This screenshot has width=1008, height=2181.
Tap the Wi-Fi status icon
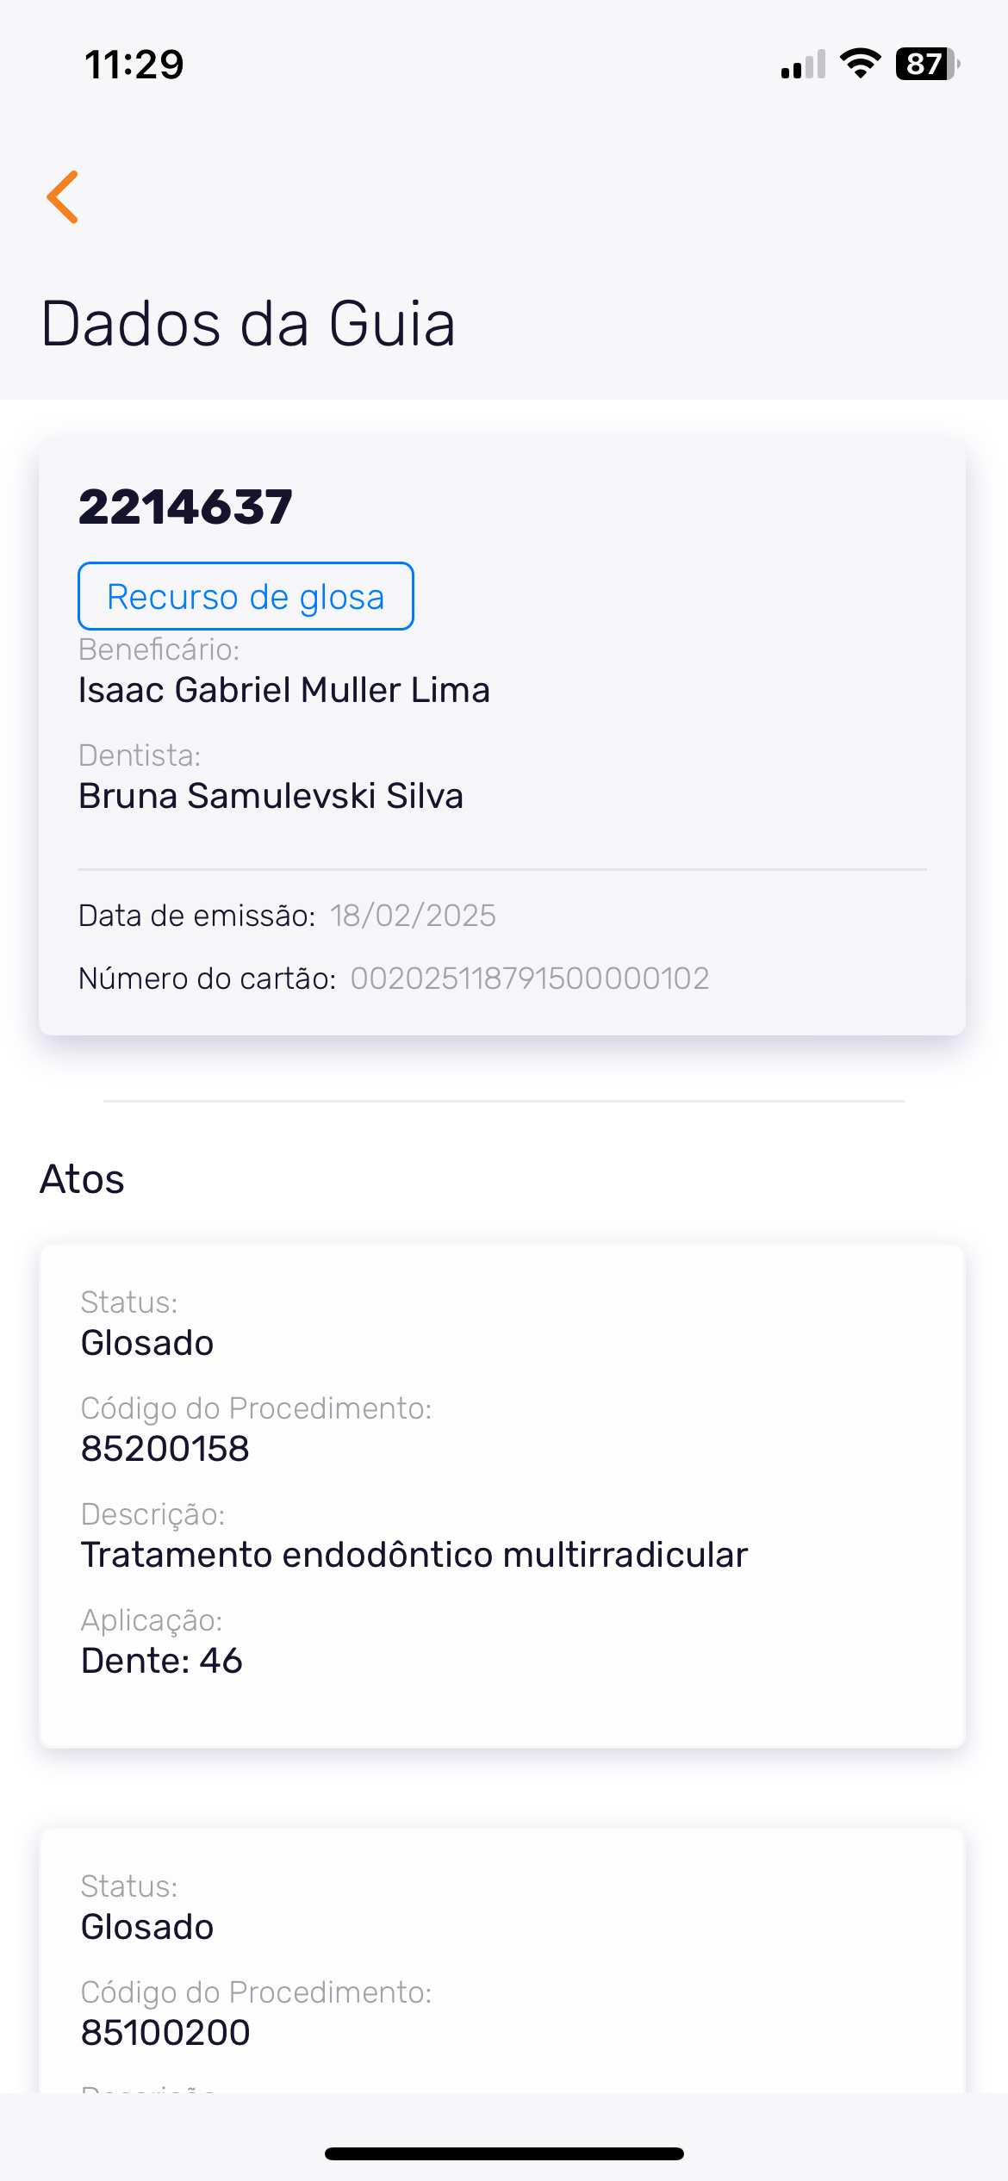click(860, 64)
